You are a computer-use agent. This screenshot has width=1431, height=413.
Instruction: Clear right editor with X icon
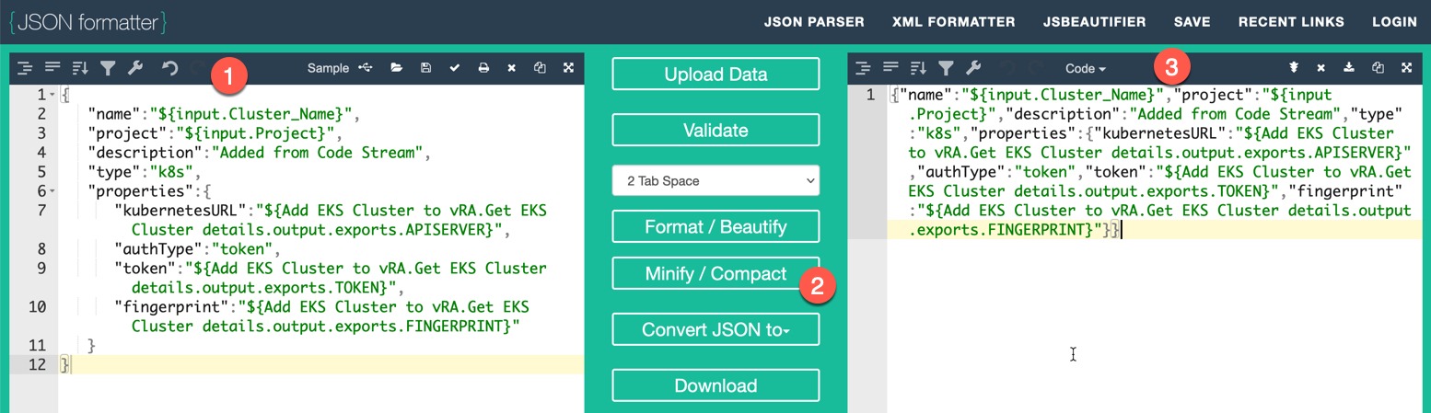[1320, 68]
